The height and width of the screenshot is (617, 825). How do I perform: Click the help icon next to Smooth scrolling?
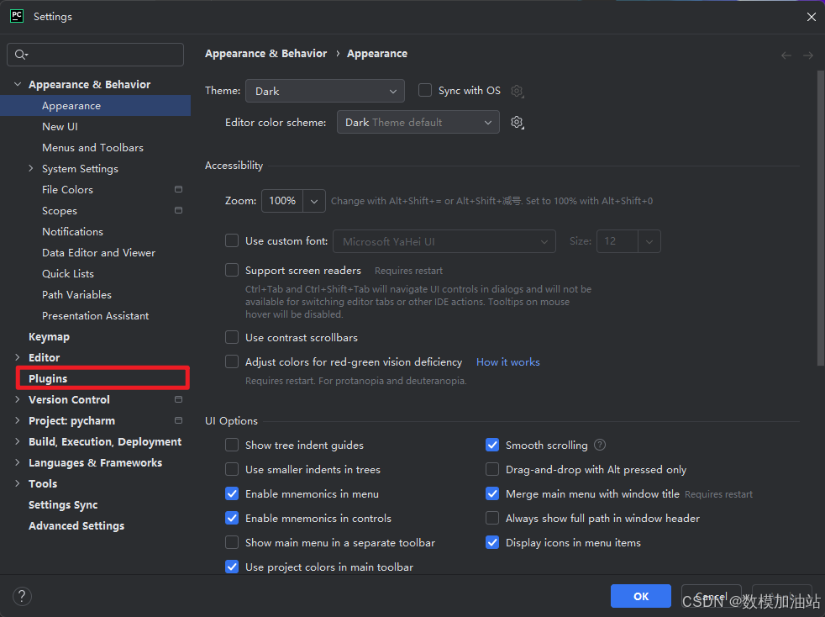coord(600,445)
